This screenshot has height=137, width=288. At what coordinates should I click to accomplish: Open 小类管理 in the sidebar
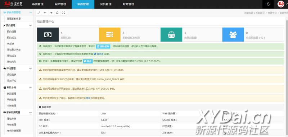(12, 106)
